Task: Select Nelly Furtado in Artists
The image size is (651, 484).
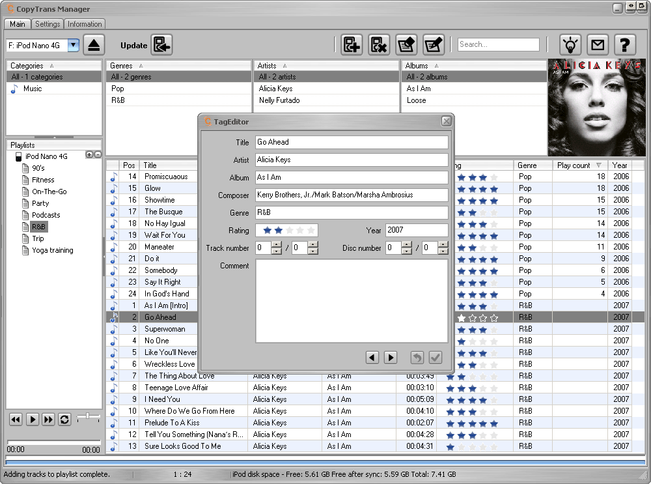Action: point(326,100)
